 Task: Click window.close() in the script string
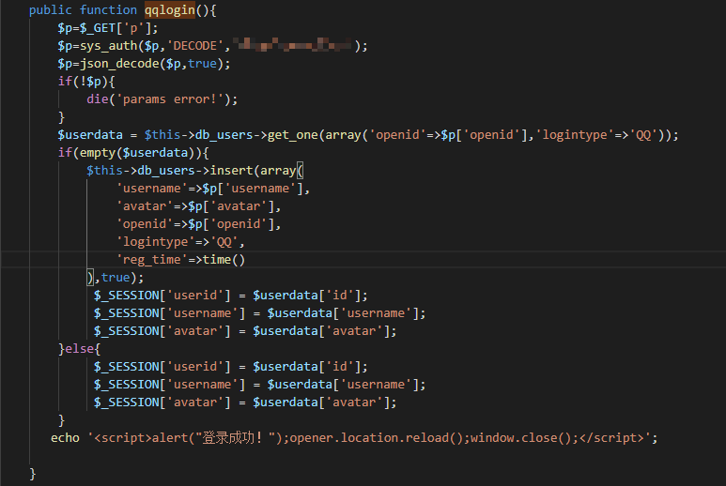tap(520, 438)
